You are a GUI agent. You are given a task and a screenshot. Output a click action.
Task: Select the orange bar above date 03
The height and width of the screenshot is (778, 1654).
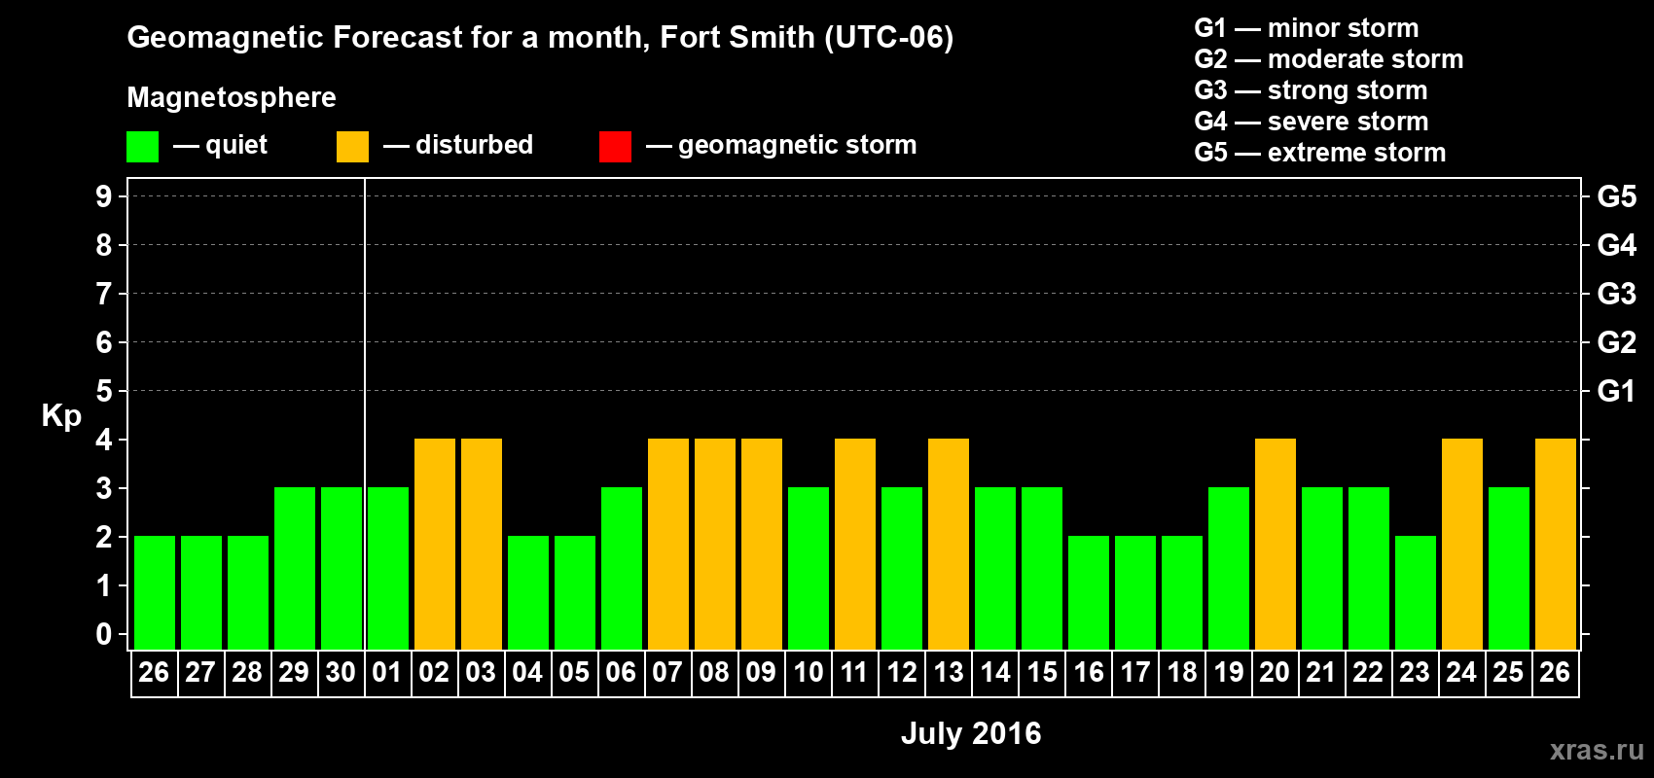click(482, 544)
